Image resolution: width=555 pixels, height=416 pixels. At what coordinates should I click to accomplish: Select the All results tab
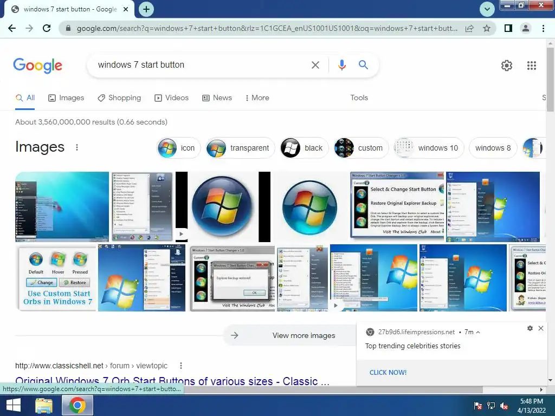coord(25,97)
